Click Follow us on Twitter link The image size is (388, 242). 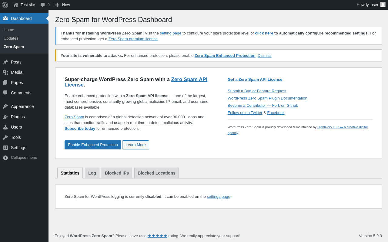[245, 113]
